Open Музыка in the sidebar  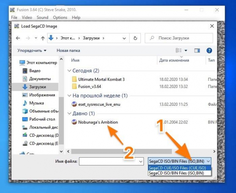pos(33,103)
